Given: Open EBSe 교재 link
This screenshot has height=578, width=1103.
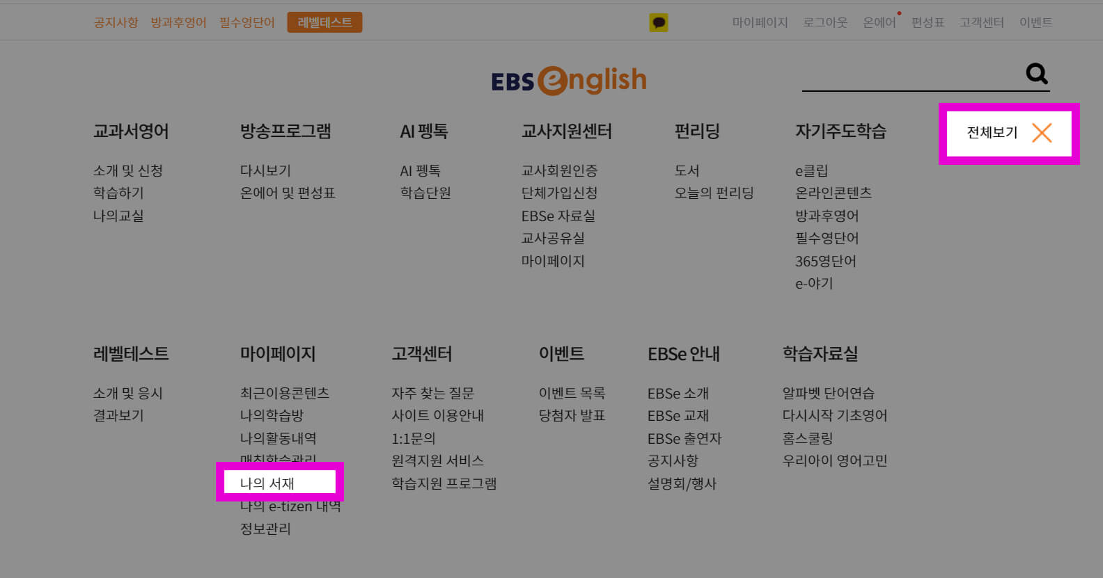Looking at the screenshot, I should point(678,415).
